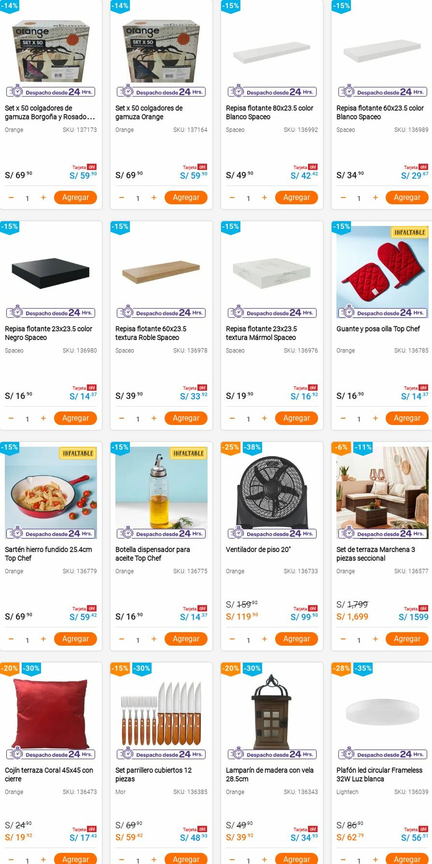Click plus icon for Repisa textura Roble
Viewport: 432px width, 864px height.
[154, 418]
